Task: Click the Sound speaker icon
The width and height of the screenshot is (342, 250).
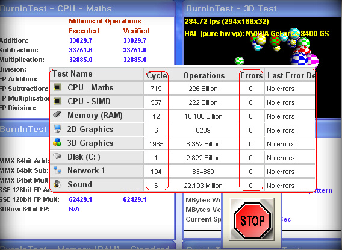Action: 57,184
